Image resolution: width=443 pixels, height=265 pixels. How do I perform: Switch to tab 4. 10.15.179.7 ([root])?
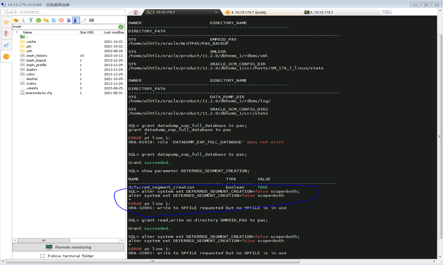(x=248, y=12)
